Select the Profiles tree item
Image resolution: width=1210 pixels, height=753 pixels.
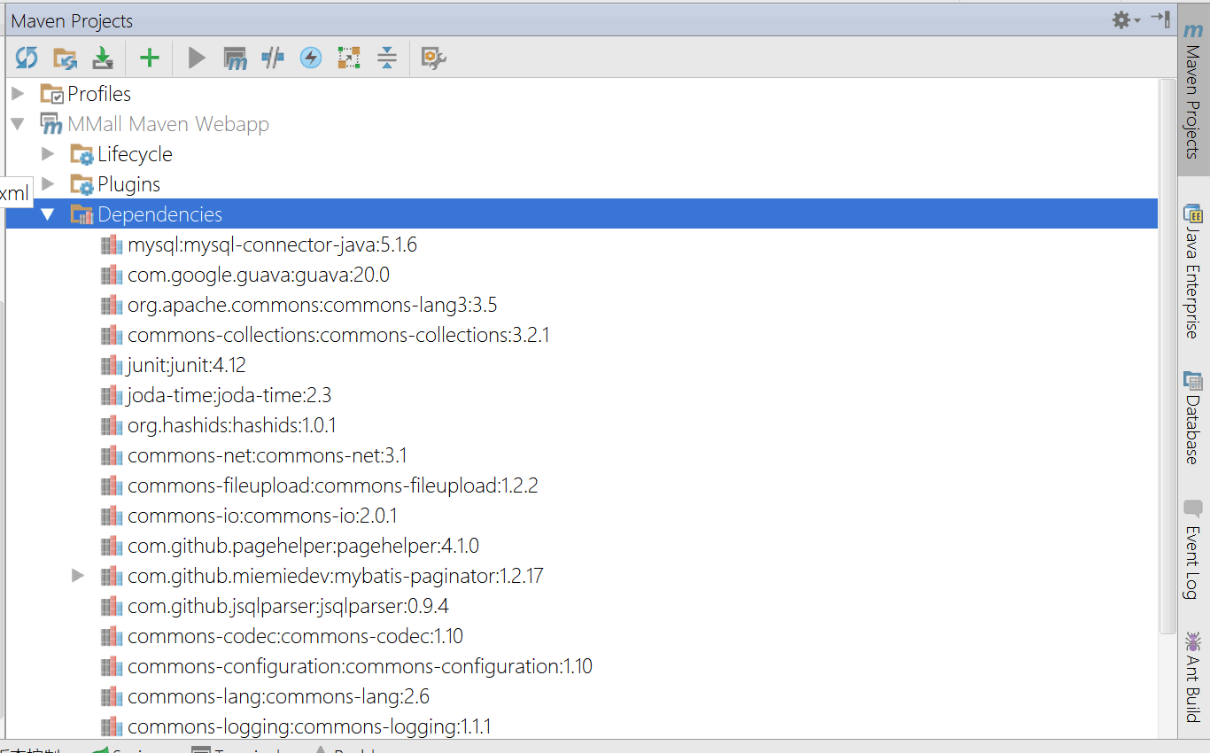[x=99, y=94]
